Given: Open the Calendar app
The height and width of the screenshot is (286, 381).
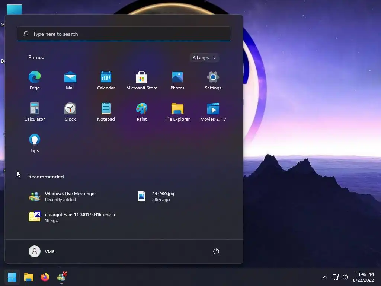Looking at the screenshot, I should [106, 81].
